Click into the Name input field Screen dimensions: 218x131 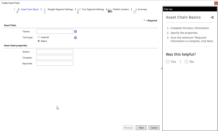click(55, 31)
